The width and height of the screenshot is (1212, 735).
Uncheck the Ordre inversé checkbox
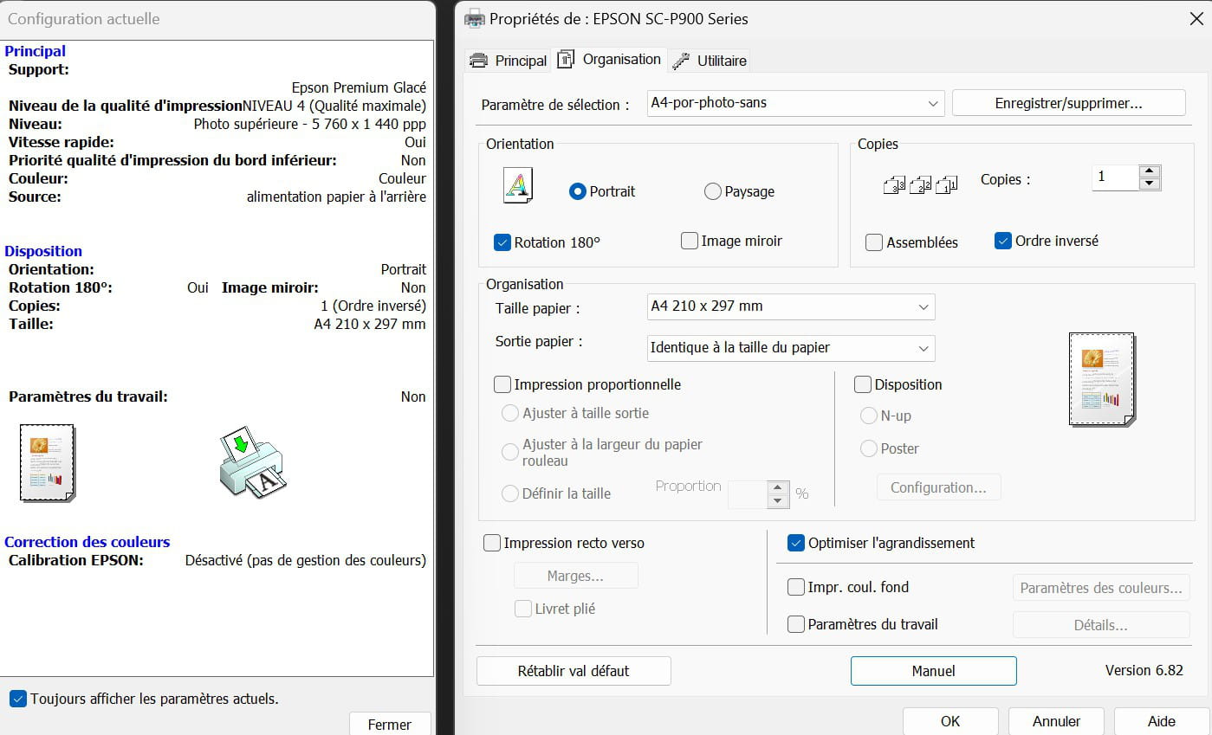[x=1003, y=241]
